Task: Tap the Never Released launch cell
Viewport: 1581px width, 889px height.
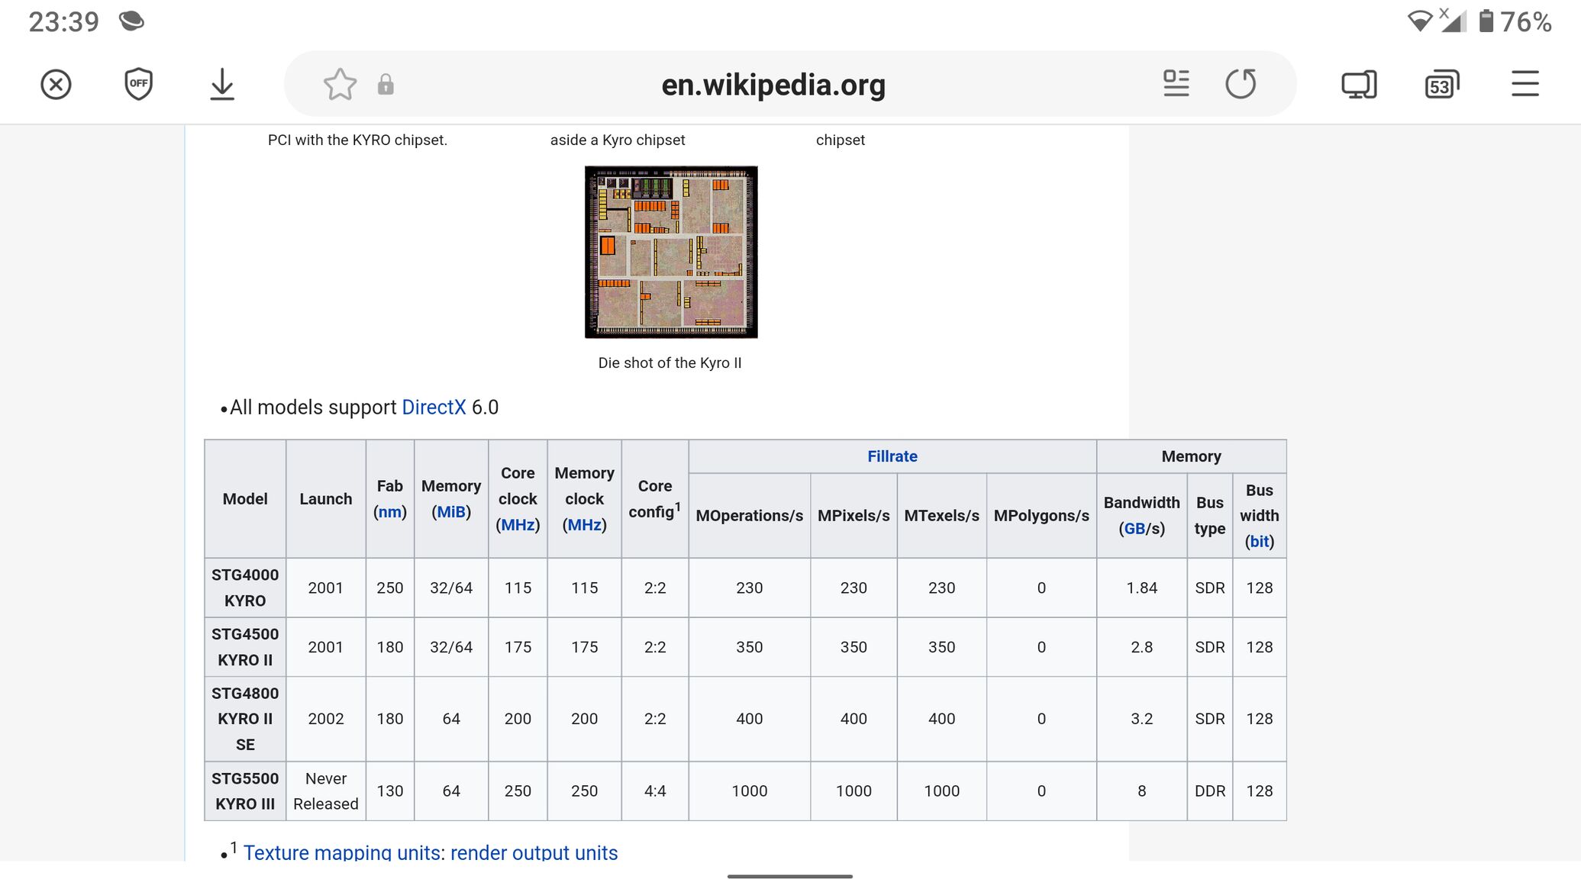Action: click(326, 791)
